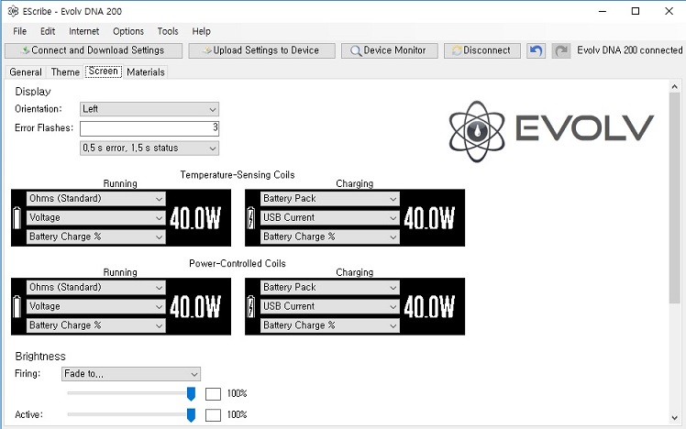Image resolution: width=686 pixels, height=429 pixels.
Task: Click the EScribe app icon in title bar
Action: tap(13, 11)
